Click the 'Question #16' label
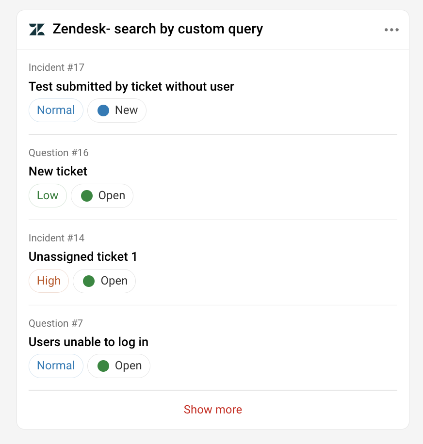 coord(59,153)
